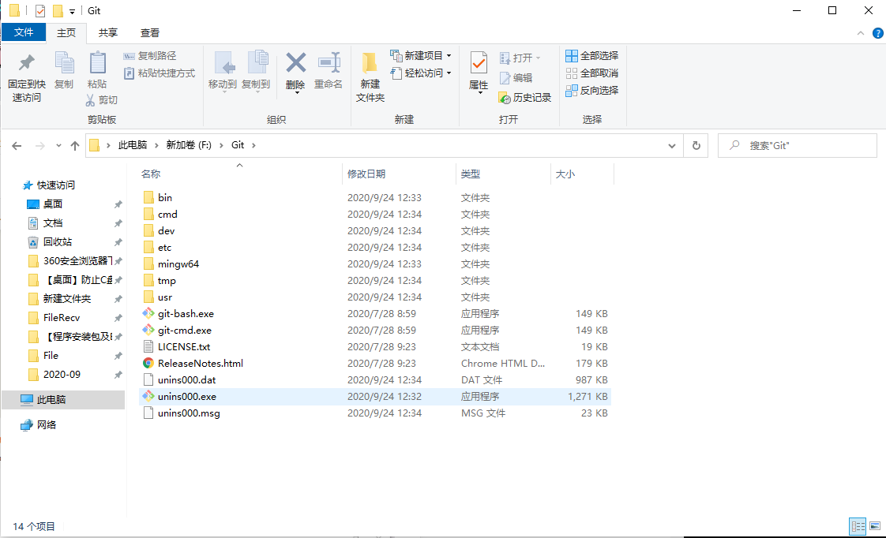Open 2020-09 folder in navigation pane
The width and height of the screenshot is (886, 538).
pyautogui.click(x=62, y=374)
